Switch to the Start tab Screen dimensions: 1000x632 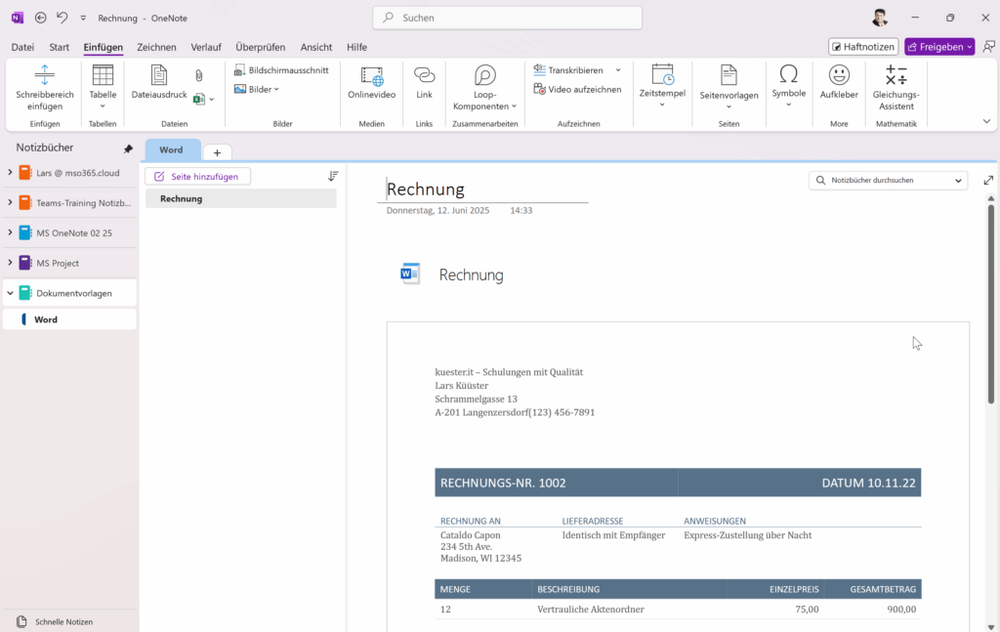[60, 47]
